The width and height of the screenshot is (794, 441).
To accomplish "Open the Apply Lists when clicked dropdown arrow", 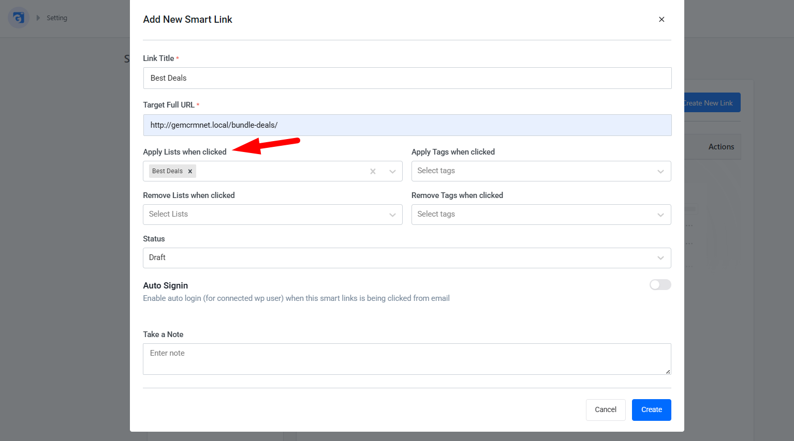I will click(x=392, y=171).
